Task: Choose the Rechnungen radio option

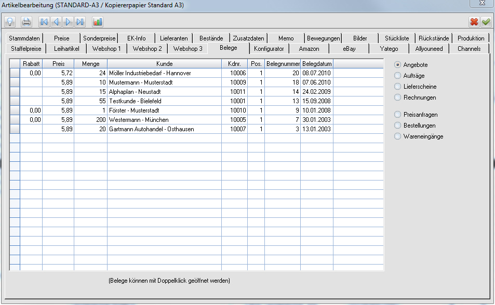Action: [x=398, y=98]
